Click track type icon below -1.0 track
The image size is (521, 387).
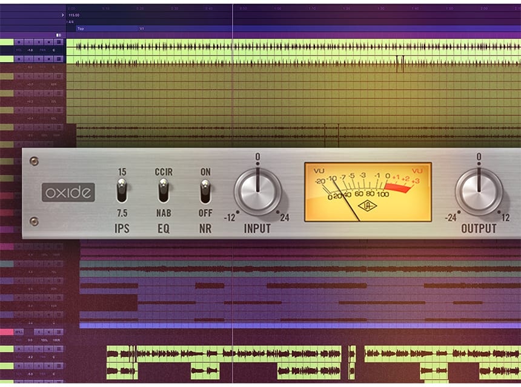59,59
